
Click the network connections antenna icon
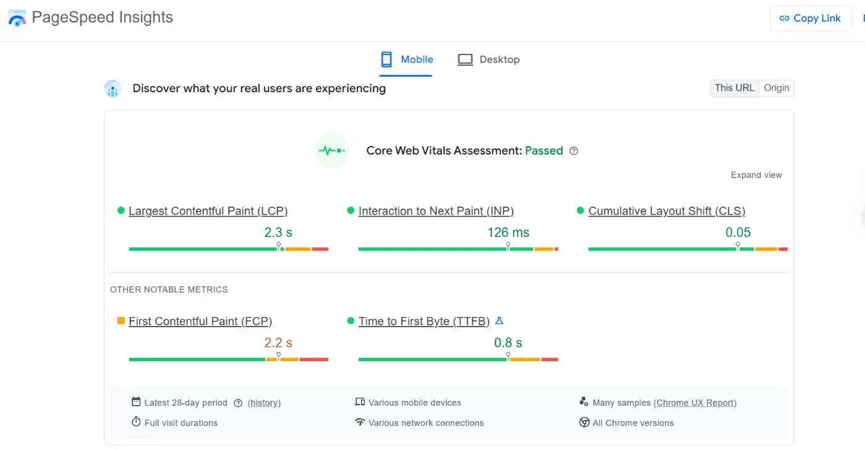click(x=359, y=422)
